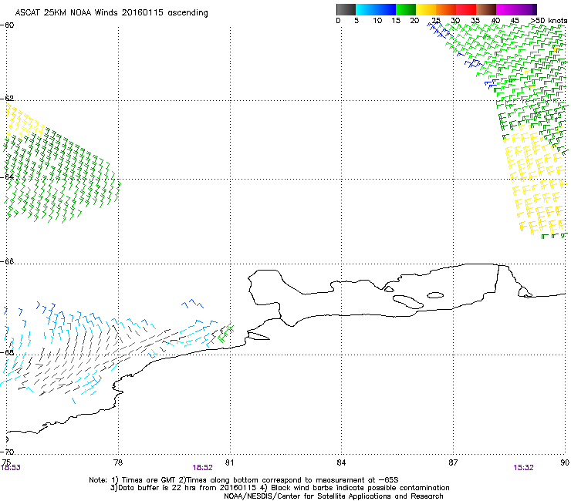Click the latitude label '-60'
Image resolution: width=571 pixels, height=501 pixels.
[x=7, y=25]
